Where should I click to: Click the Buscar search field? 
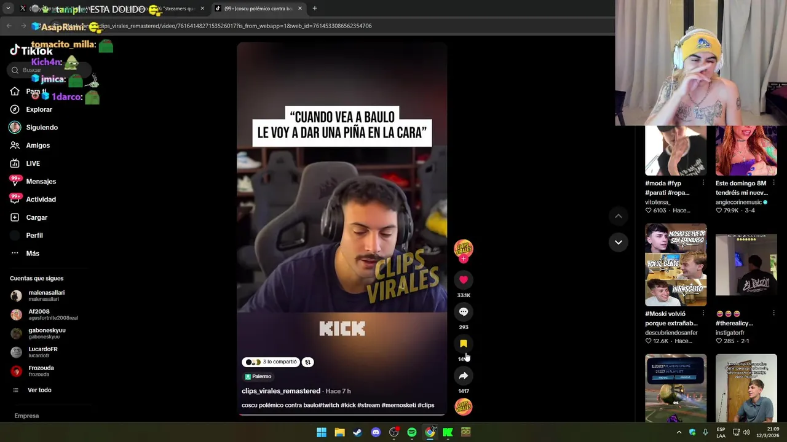click(49, 70)
